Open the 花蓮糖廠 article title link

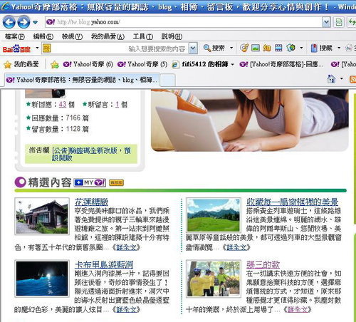[91, 202]
